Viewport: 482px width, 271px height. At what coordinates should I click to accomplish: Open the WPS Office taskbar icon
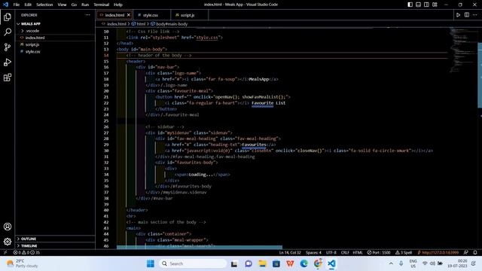tap(290, 263)
